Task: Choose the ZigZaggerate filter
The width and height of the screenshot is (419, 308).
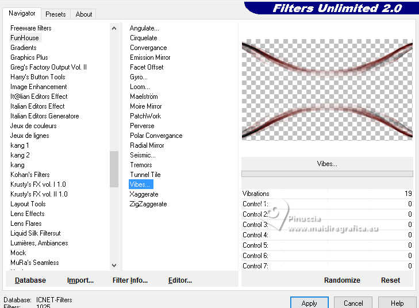Action: pyautogui.click(x=148, y=204)
